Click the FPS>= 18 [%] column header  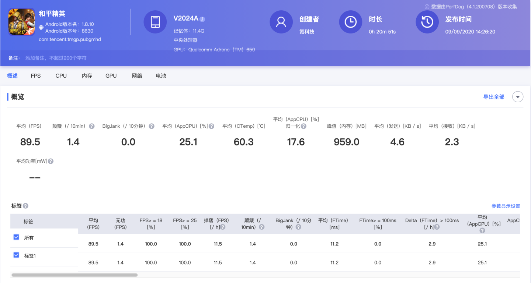151,224
